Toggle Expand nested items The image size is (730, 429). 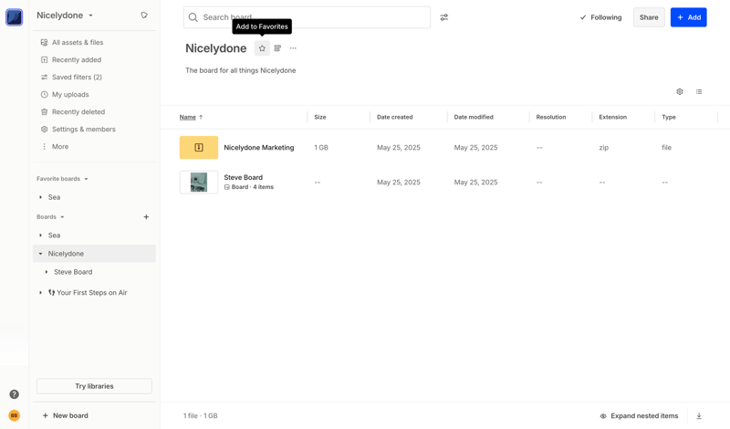[640, 416]
